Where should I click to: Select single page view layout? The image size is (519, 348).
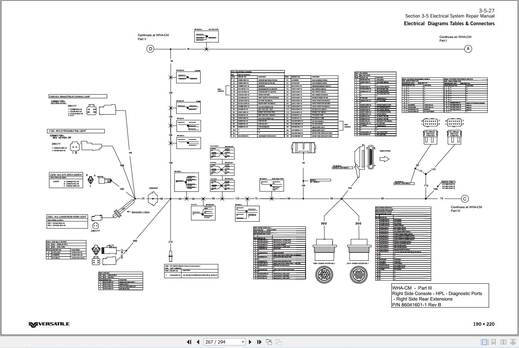pos(485,342)
